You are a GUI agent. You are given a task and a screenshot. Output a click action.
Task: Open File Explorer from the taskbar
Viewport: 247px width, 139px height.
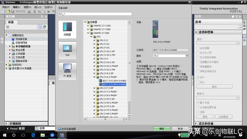point(42,135)
